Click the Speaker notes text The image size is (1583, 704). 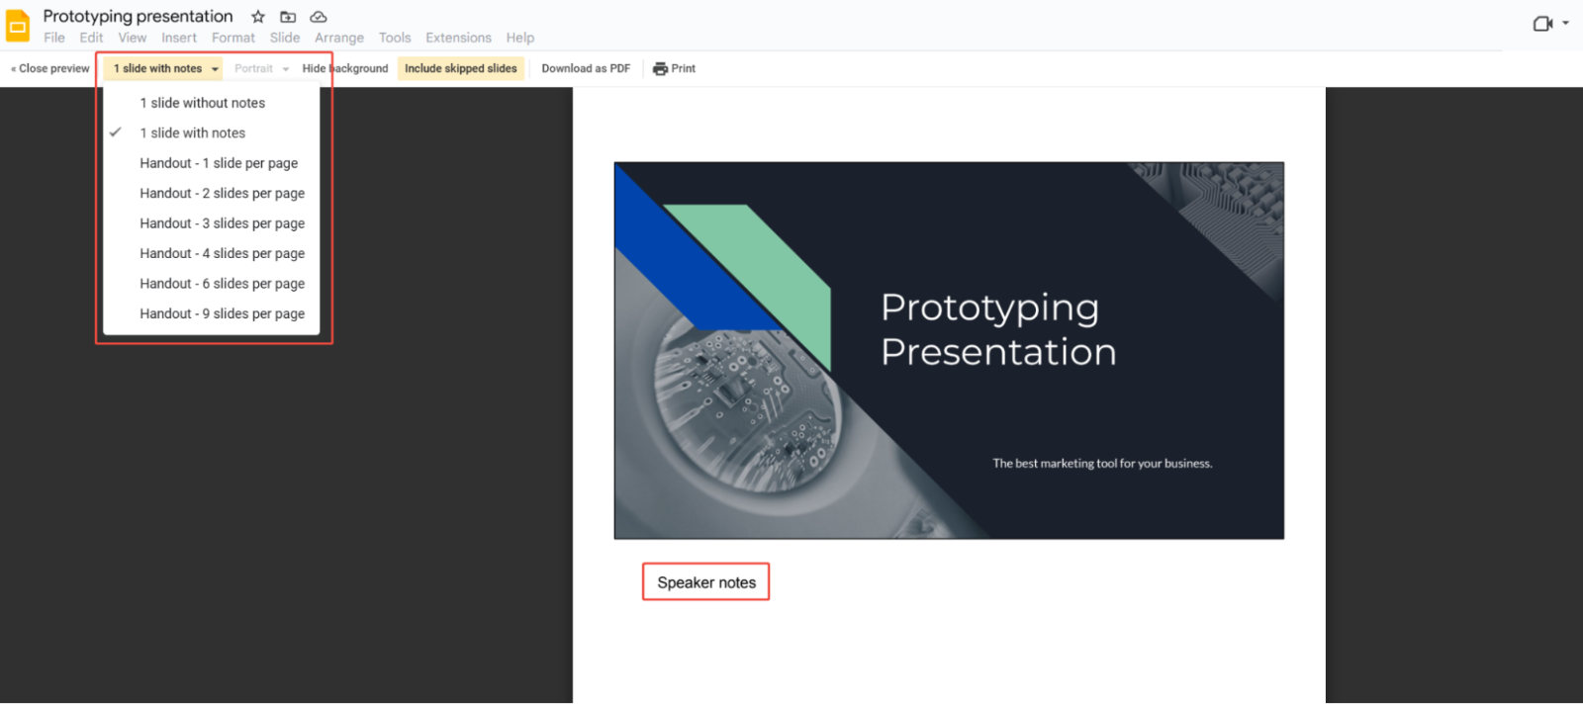[706, 582]
